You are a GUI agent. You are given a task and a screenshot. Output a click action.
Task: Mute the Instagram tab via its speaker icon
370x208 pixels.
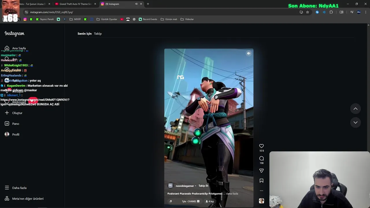point(136,4)
